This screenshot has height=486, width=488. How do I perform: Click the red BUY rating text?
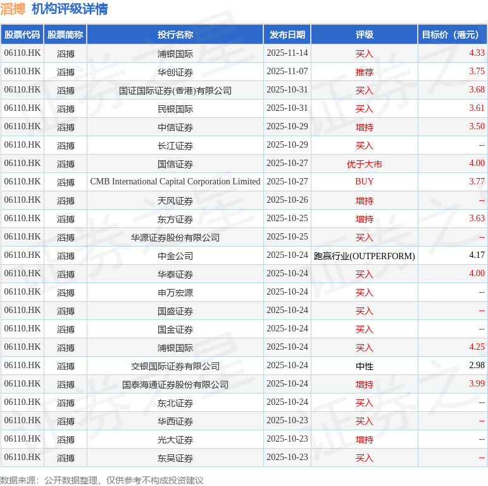click(x=364, y=182)
